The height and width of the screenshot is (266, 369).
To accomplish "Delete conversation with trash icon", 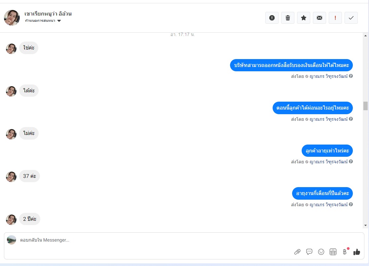I will (287, 18).
